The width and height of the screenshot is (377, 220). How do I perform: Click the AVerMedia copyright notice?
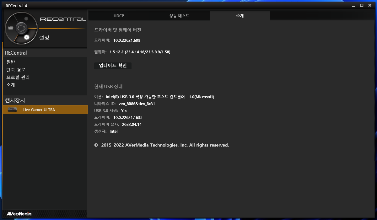(x=162, y=145)
